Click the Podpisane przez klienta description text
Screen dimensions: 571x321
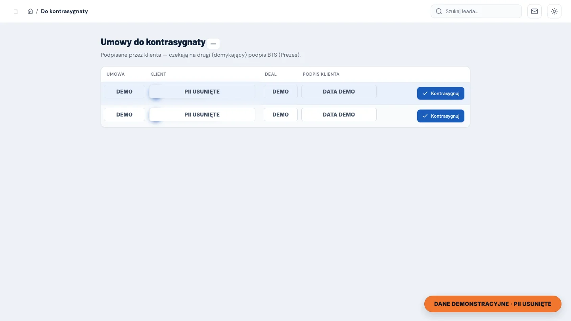click(201, 55)
